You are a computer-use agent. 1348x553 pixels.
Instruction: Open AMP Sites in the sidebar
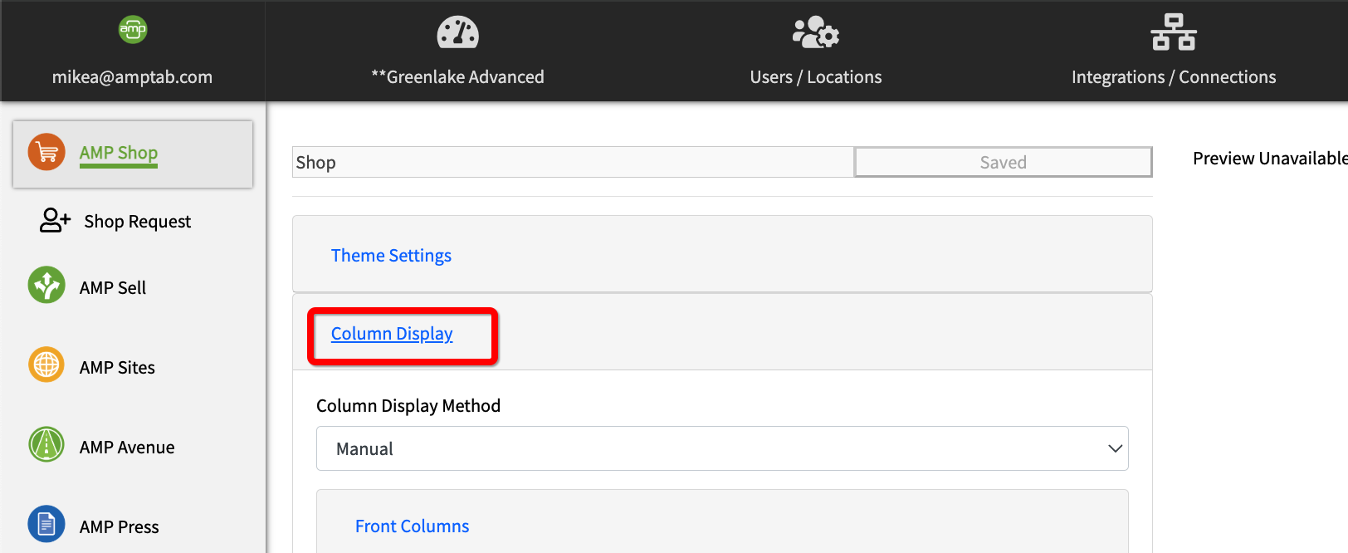click(117, 368)
